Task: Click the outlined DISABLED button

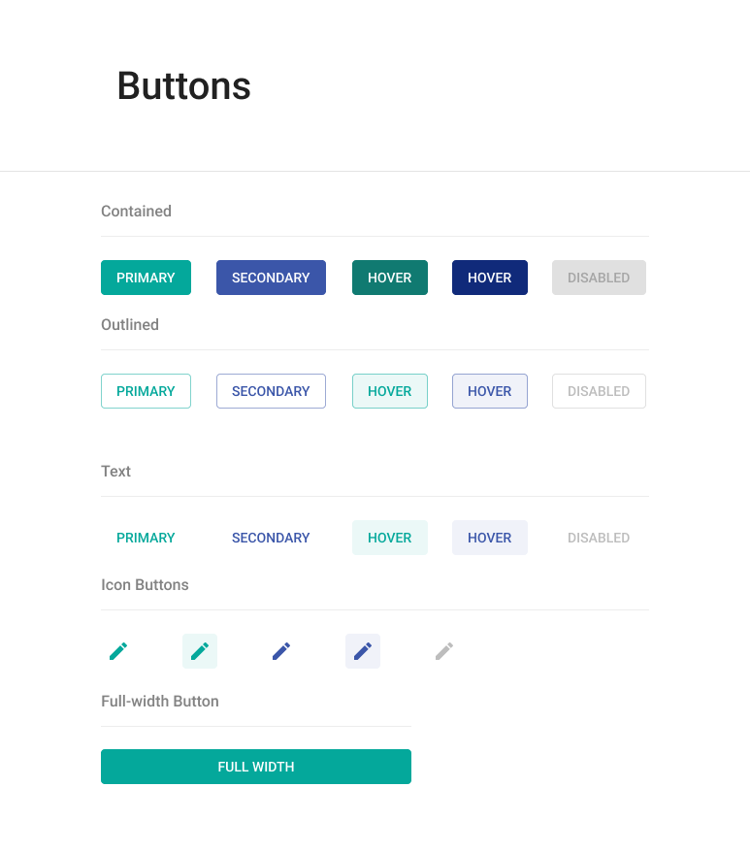Action: pyautogui.click(x=599, y=391)
